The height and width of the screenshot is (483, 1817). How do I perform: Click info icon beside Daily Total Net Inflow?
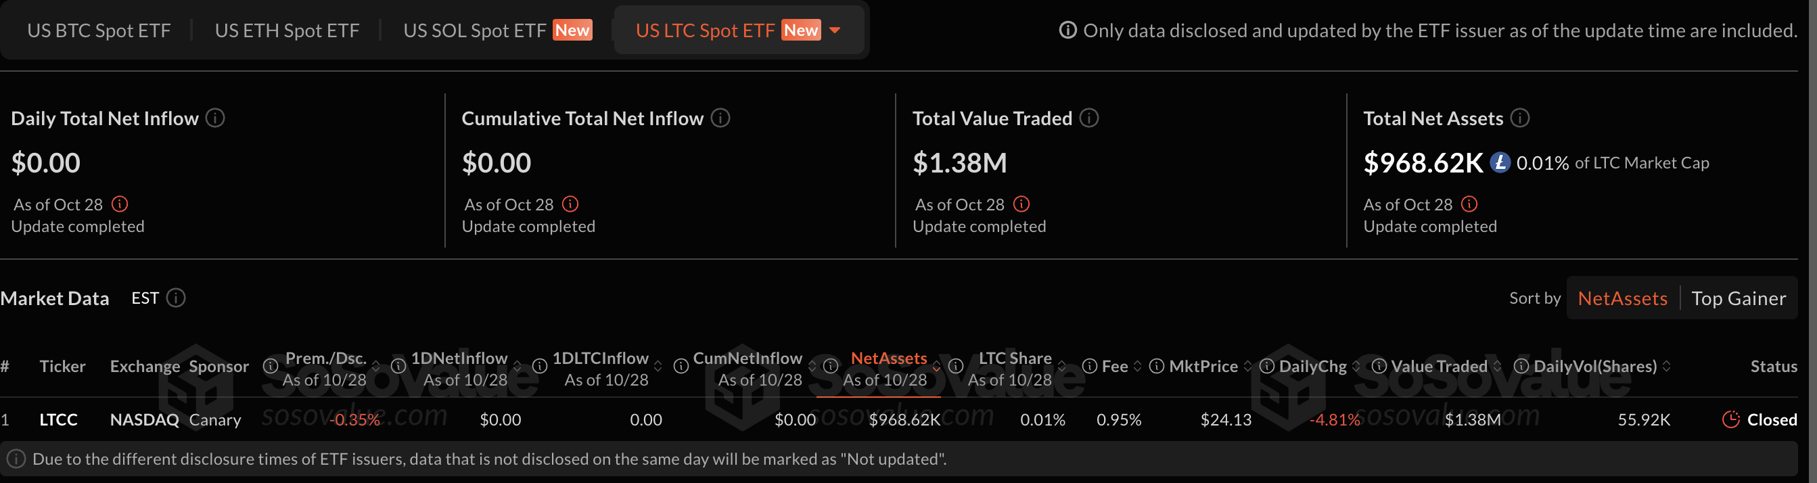pyautogui.click(x=215, y=118)
